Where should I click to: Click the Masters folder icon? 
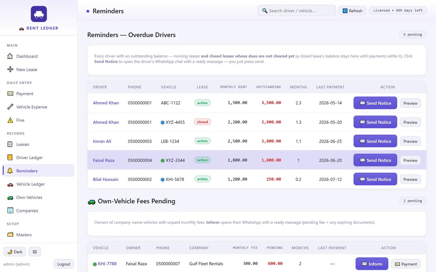[10, 235]
